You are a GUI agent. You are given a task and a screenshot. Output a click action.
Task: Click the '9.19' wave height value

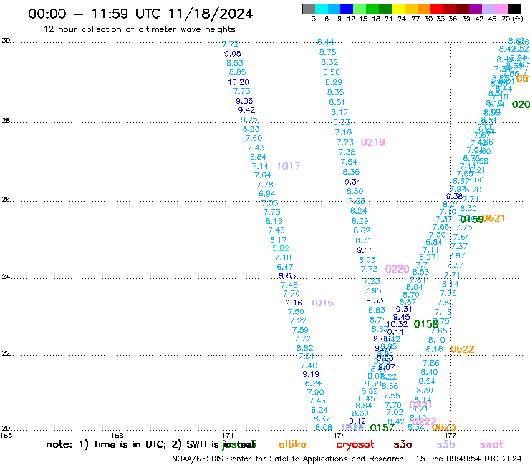[x=311, y=374]
